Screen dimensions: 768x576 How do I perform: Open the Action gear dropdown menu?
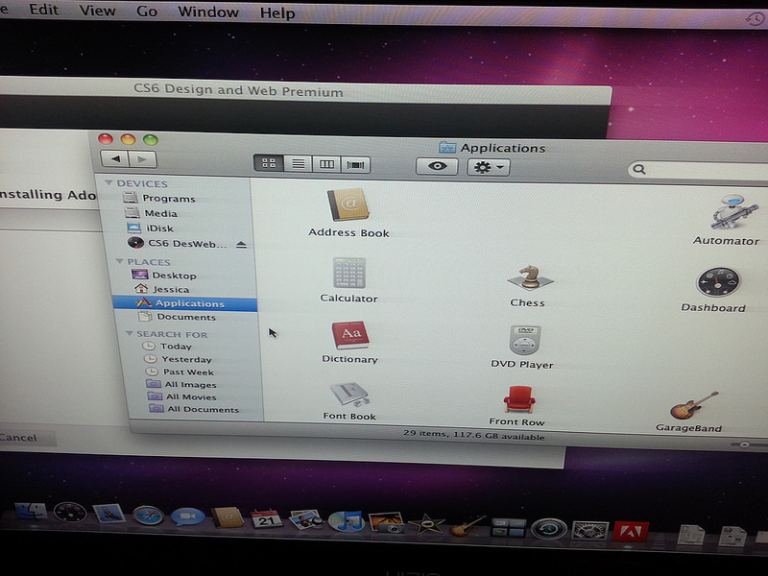(489, 167)
